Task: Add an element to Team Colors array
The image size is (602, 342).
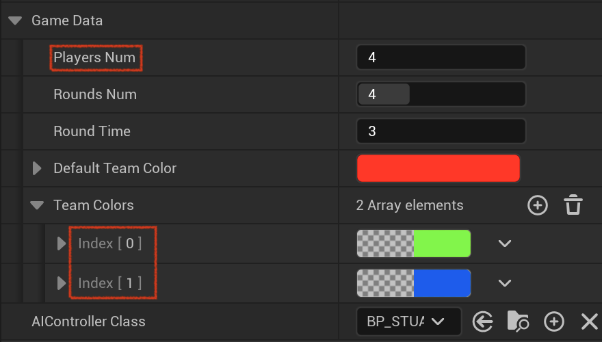Action: [538, 205]
